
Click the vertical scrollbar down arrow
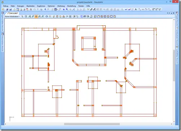click(x=174, y=122)
